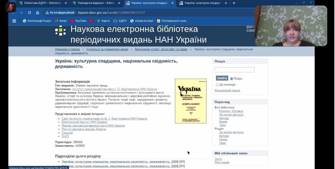The image size is (335, 169).
Task: Open the БДПУ bookmarks folder
Action: pos(120,21)
